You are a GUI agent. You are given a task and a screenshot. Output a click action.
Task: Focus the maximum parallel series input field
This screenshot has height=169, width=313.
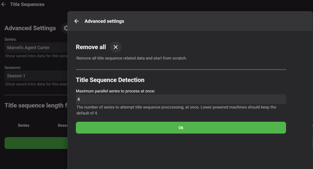click(x=181, y=99)
